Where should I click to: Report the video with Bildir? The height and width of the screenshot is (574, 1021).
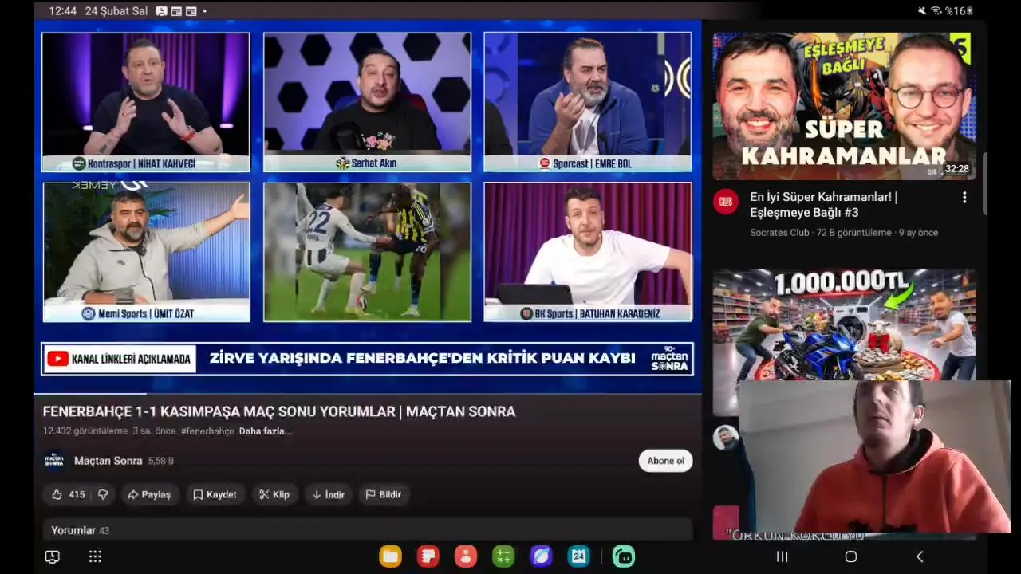click(x=384, y=494)
